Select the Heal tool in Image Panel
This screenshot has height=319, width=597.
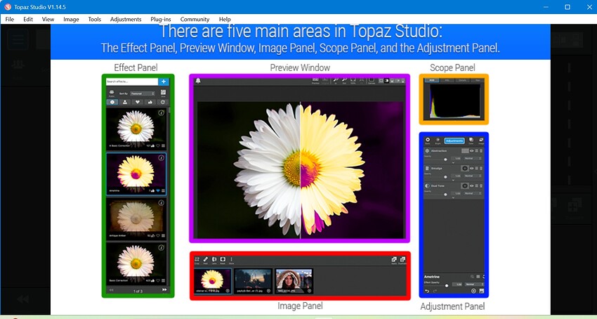pyautogui.click(x=206, y=259)
